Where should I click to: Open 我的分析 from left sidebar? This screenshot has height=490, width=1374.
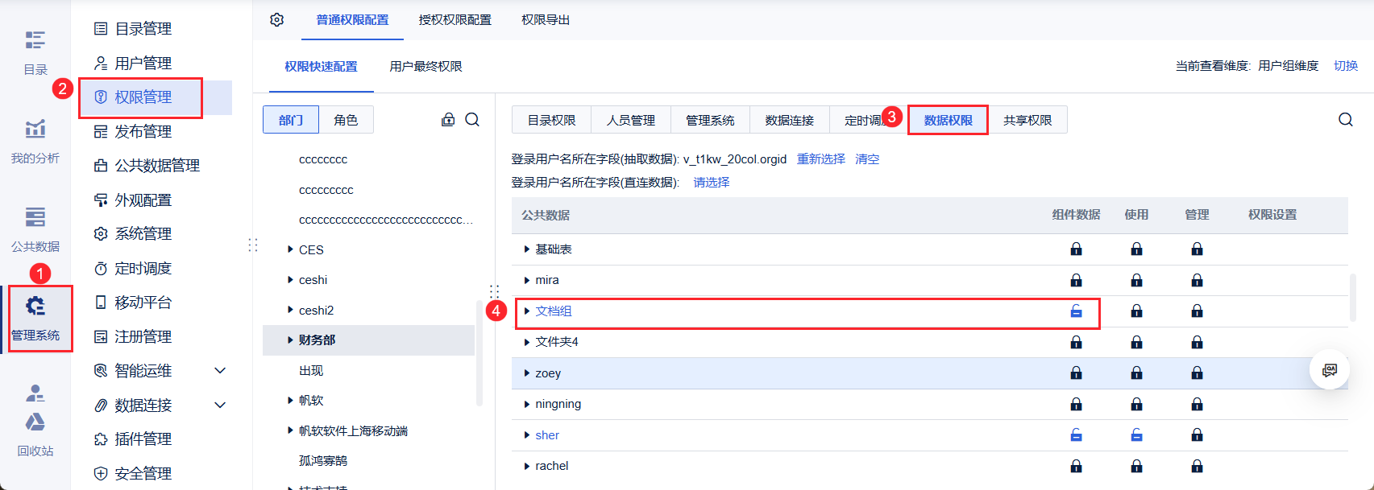pos(35,140)
